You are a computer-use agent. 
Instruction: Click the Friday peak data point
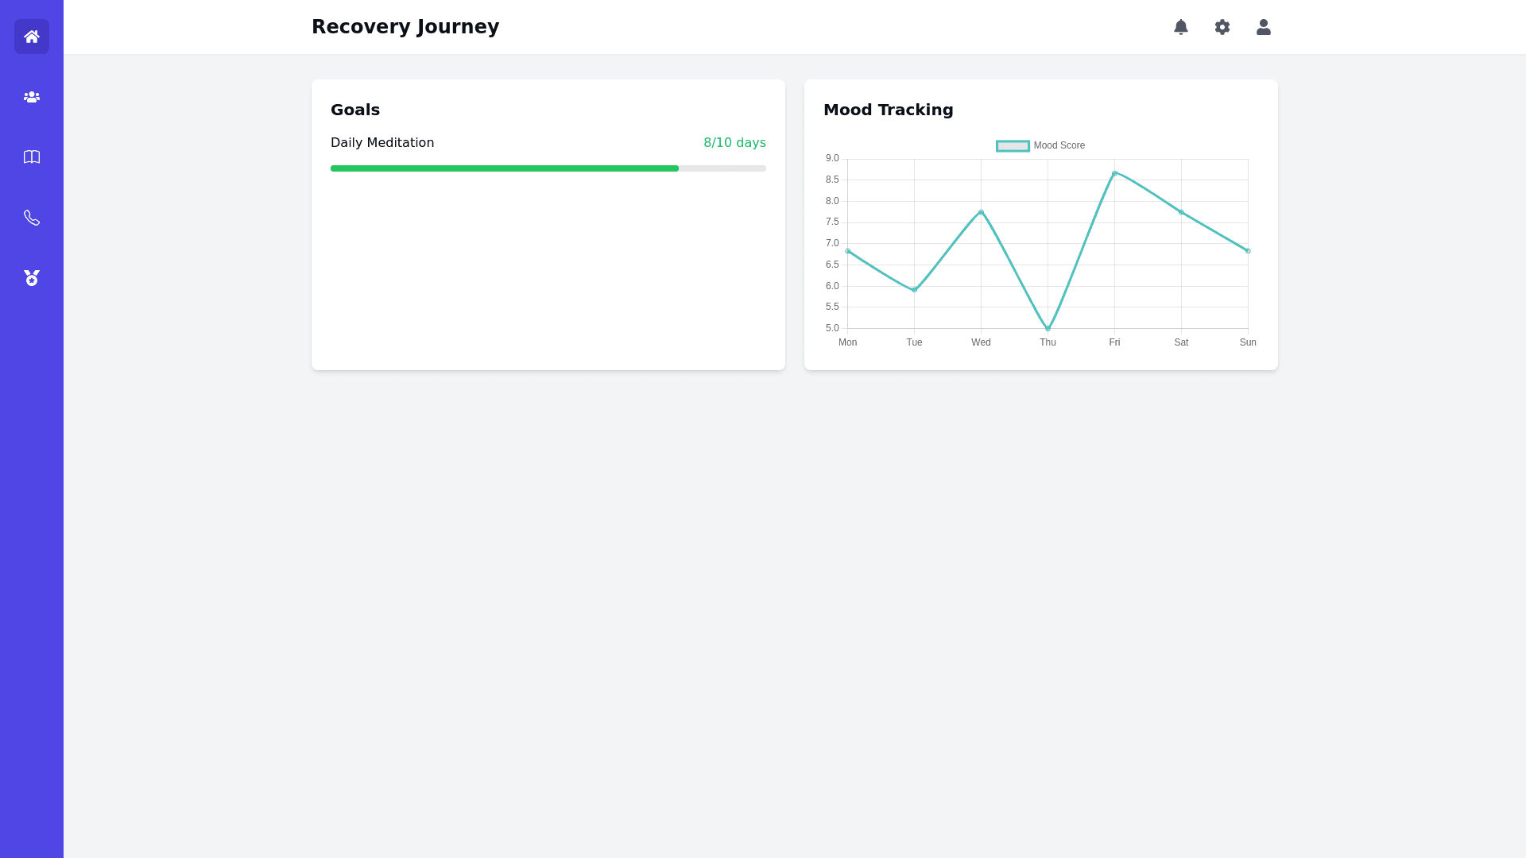1114,173
